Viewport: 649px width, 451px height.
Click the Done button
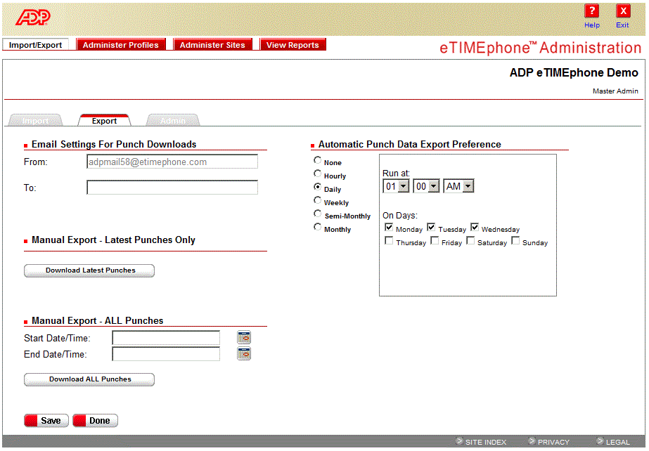click(95, 420)
